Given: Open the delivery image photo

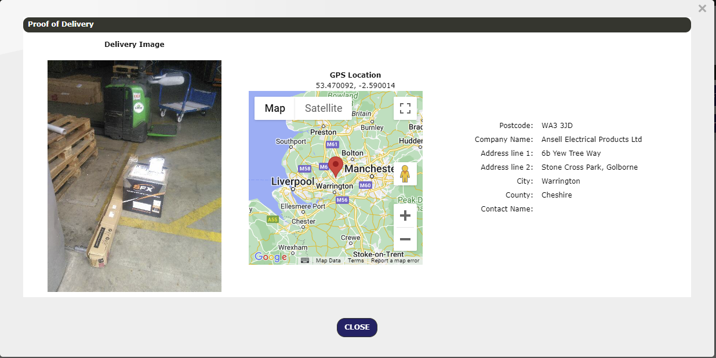Looking at the screenshot, I should pyautogui.click(x=135, y=176).
